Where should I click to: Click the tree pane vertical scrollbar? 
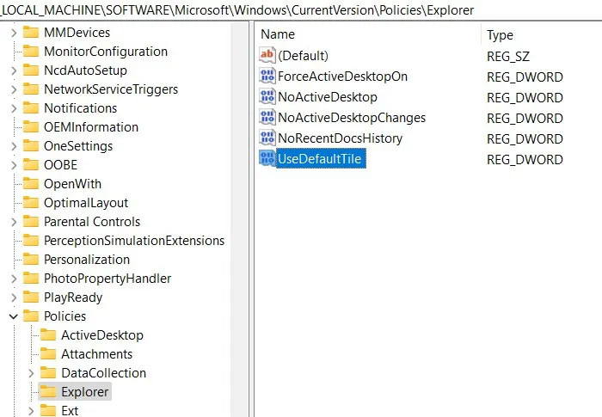(x=240, y=219)
